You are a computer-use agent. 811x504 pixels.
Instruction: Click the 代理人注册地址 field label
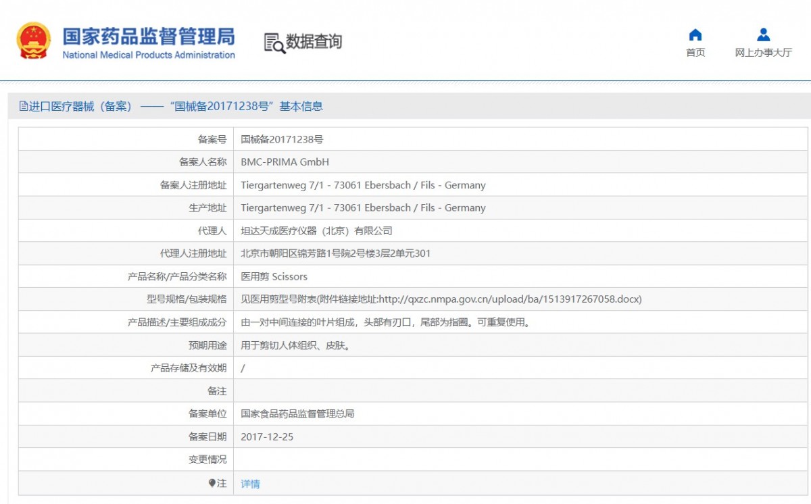193,254
